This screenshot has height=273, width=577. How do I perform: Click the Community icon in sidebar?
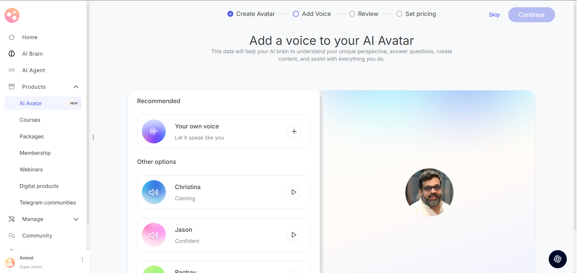[x=12, y=236]
